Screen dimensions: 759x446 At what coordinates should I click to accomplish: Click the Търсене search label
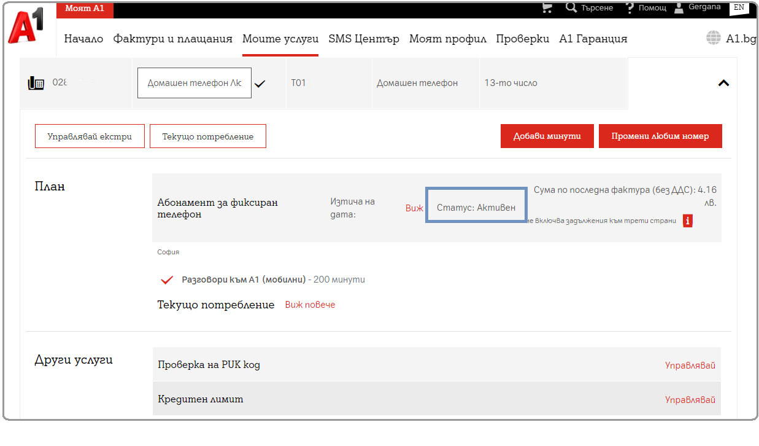[597, 8]
